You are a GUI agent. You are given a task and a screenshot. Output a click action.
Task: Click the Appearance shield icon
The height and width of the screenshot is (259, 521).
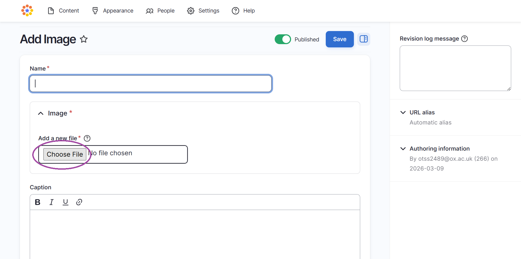pos(95,11)
